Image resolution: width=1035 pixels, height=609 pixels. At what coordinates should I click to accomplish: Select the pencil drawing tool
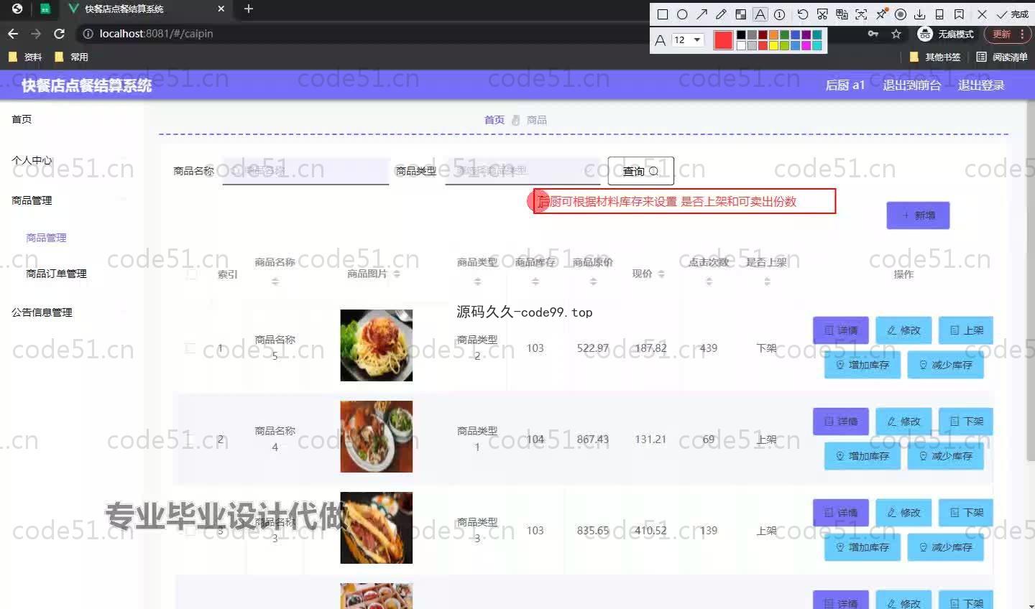(x=721, y=14)
